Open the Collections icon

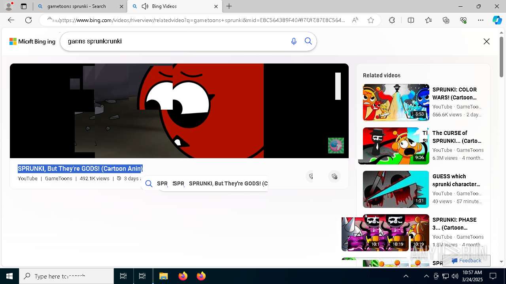[446, 20]
